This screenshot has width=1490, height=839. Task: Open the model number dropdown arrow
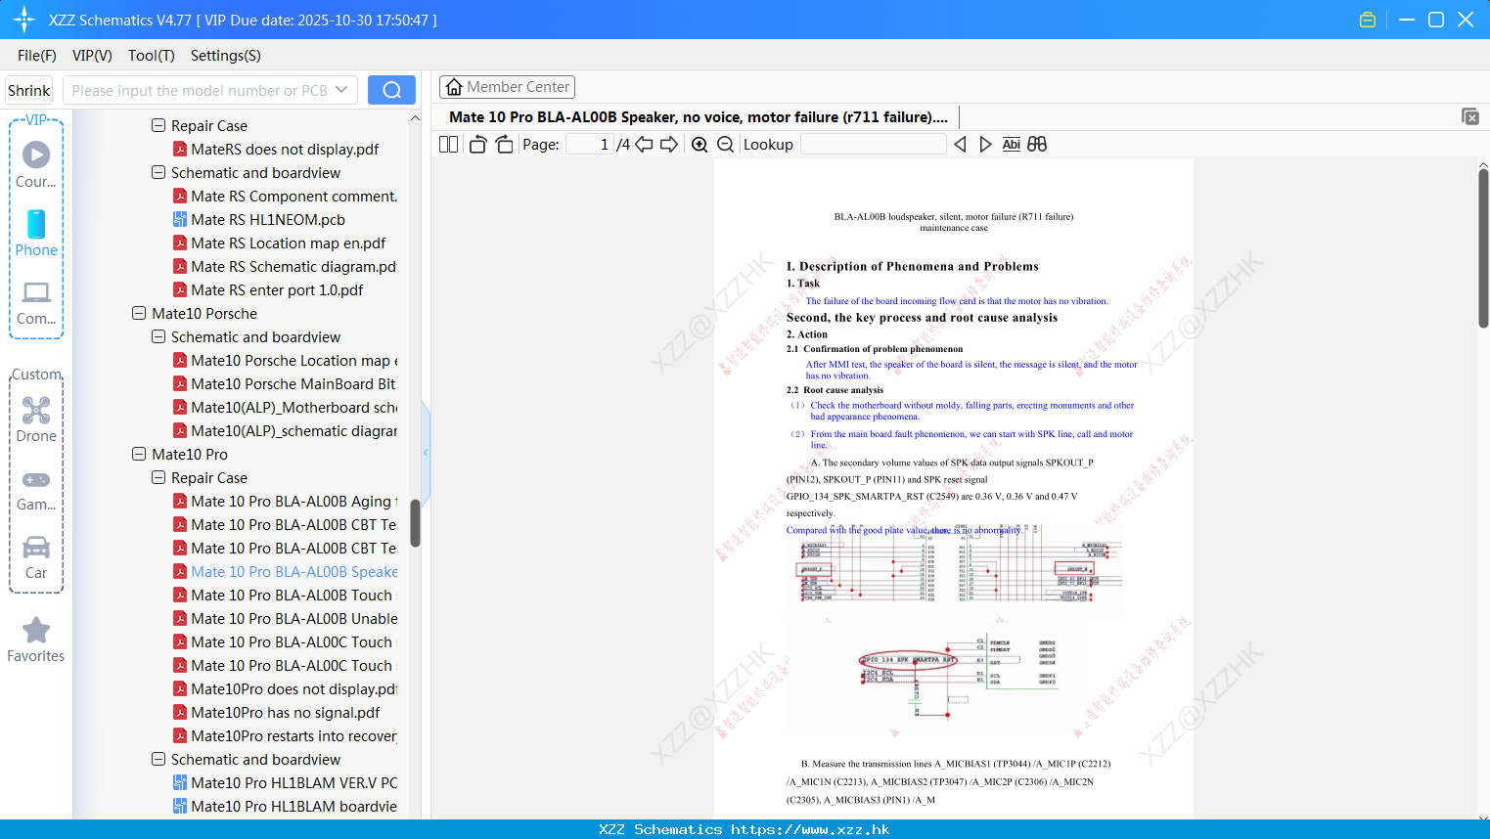coord(341,90)
